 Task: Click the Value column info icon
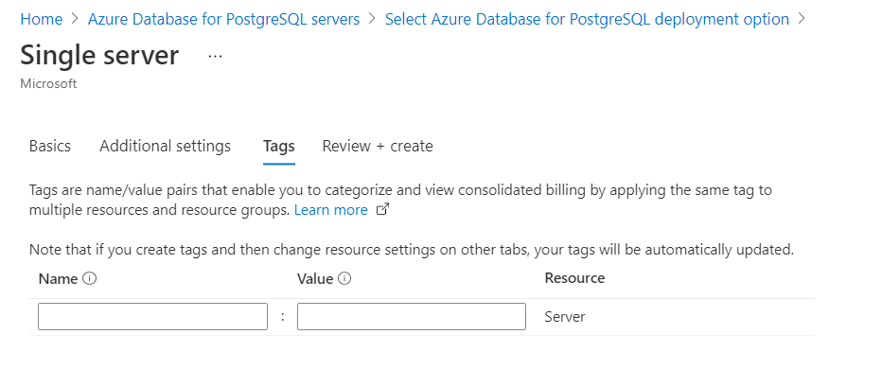pos(344,279)
